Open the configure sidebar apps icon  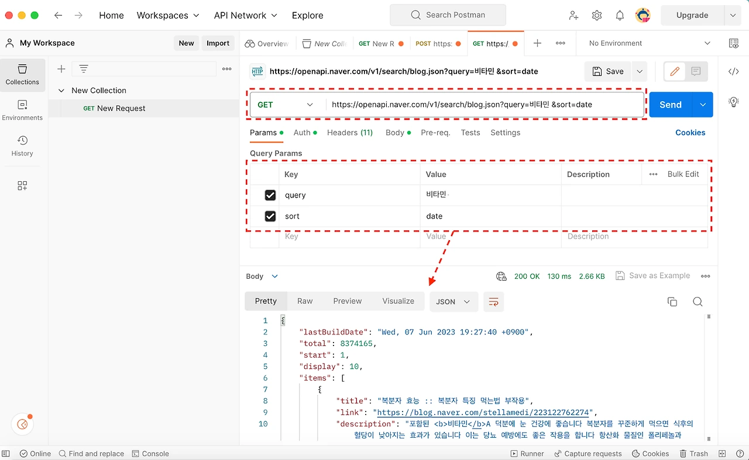(x=22, y=186)
